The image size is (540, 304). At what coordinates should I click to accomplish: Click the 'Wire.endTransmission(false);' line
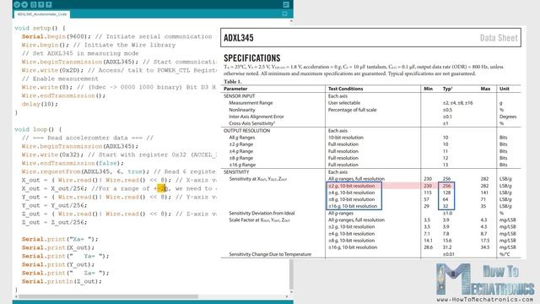pos(73,163)
